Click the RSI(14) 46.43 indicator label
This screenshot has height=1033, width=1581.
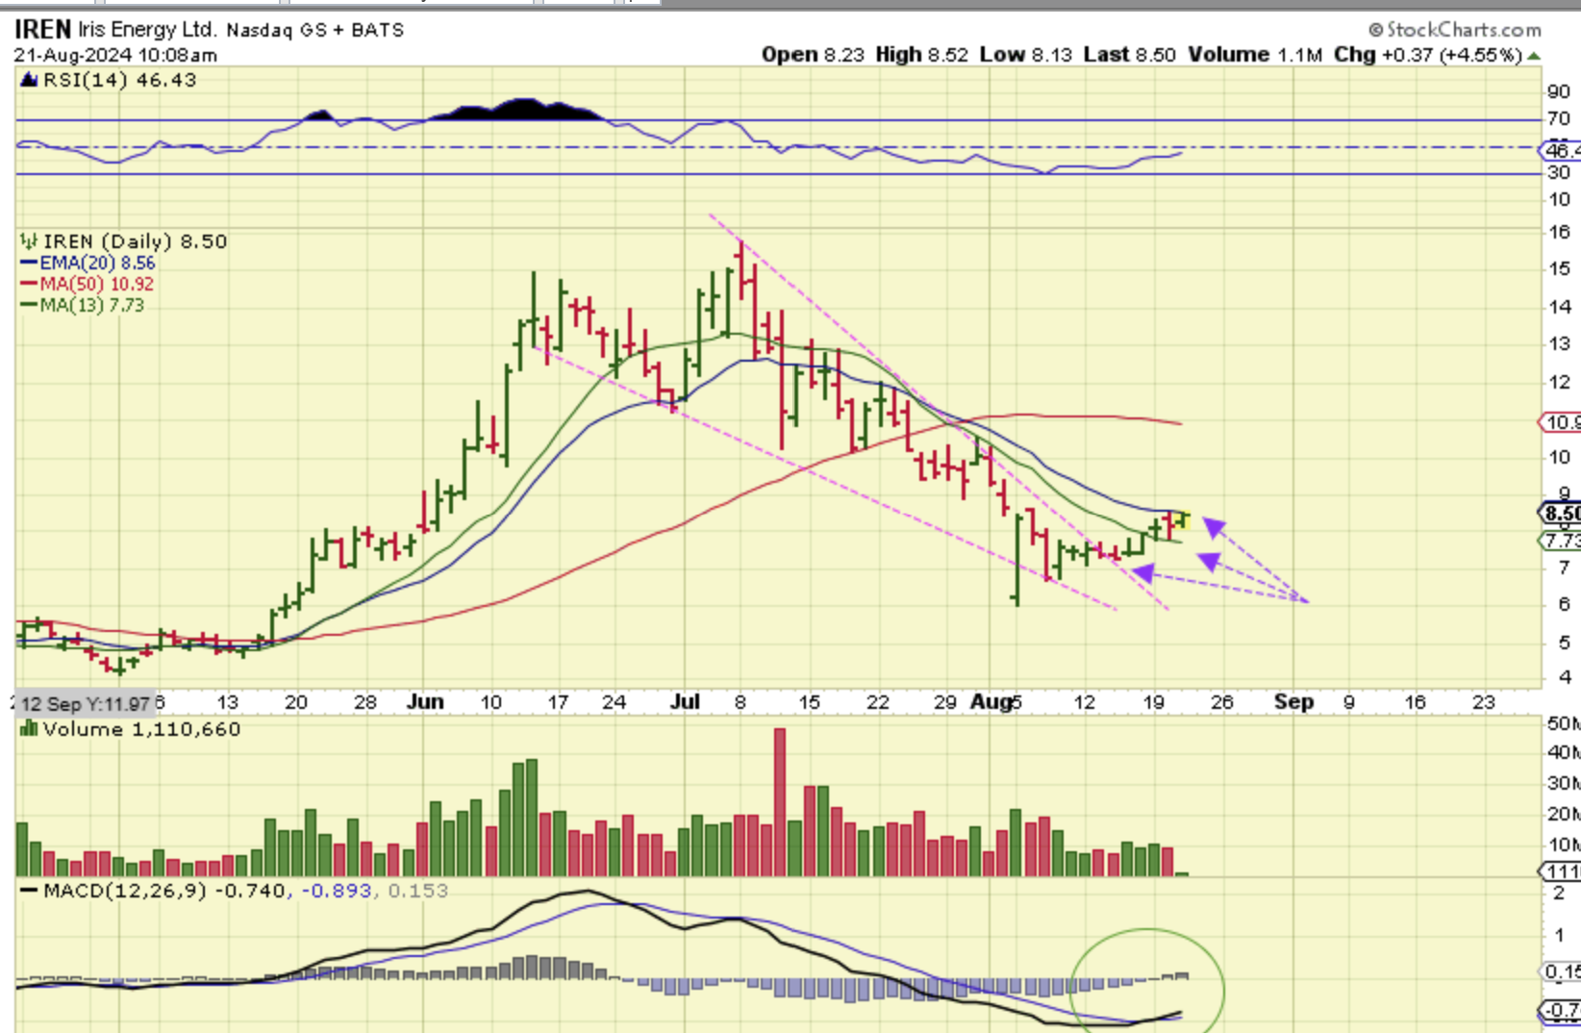(119, 80)
